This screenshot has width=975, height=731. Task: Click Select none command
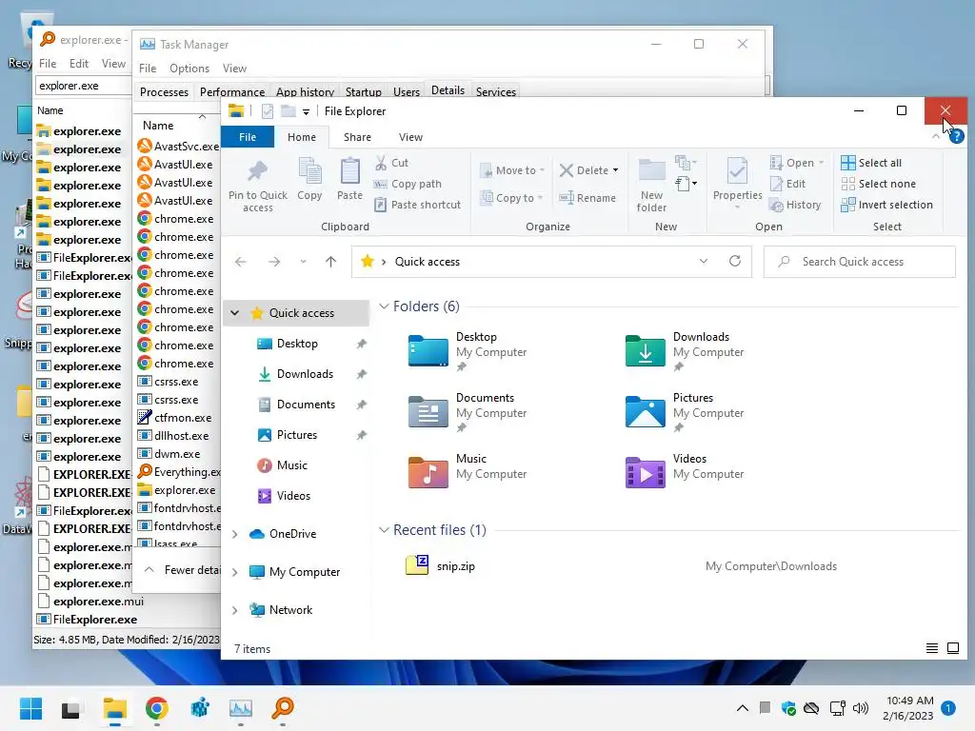coord(878,184)
